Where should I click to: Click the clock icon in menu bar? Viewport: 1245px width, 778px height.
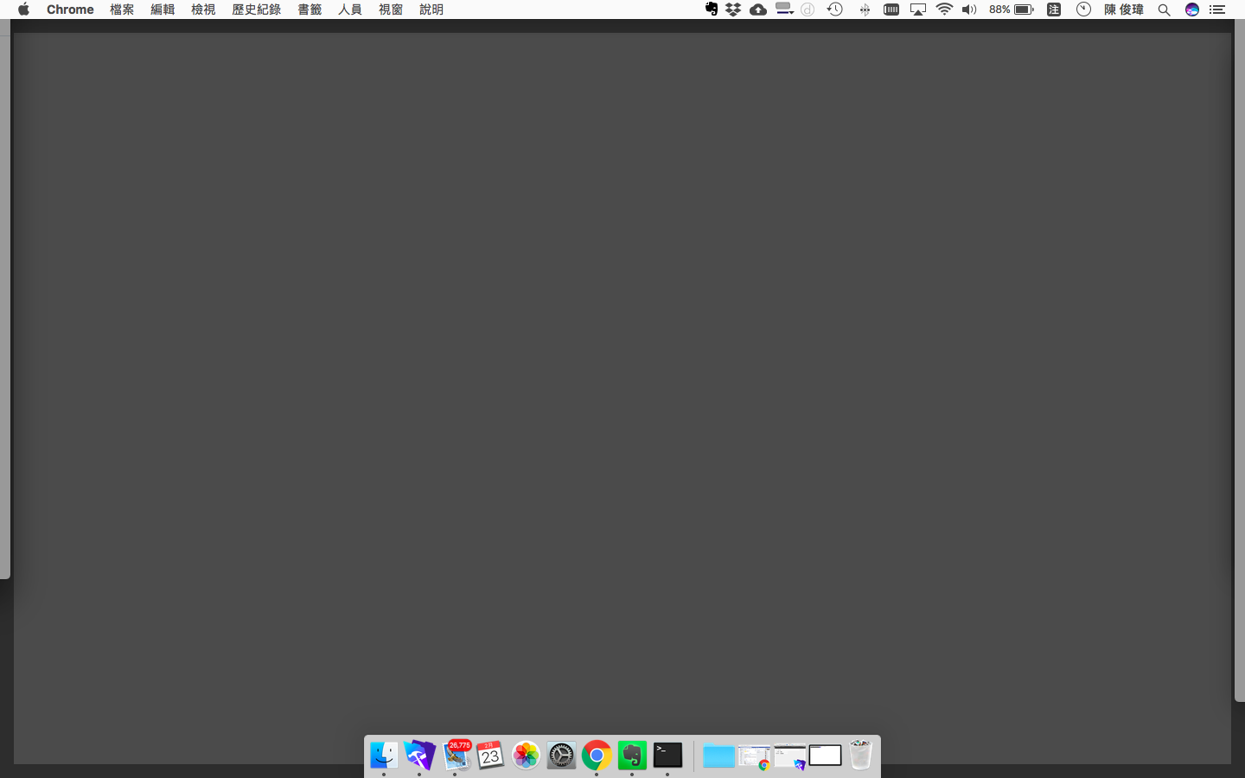tap(1083, 10)
